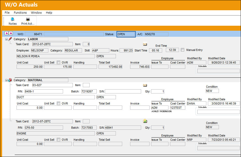The height and width of the screenshot is (157, 241).
Task: Click the Category field showing REGULAR
Action: click(73, 50)
